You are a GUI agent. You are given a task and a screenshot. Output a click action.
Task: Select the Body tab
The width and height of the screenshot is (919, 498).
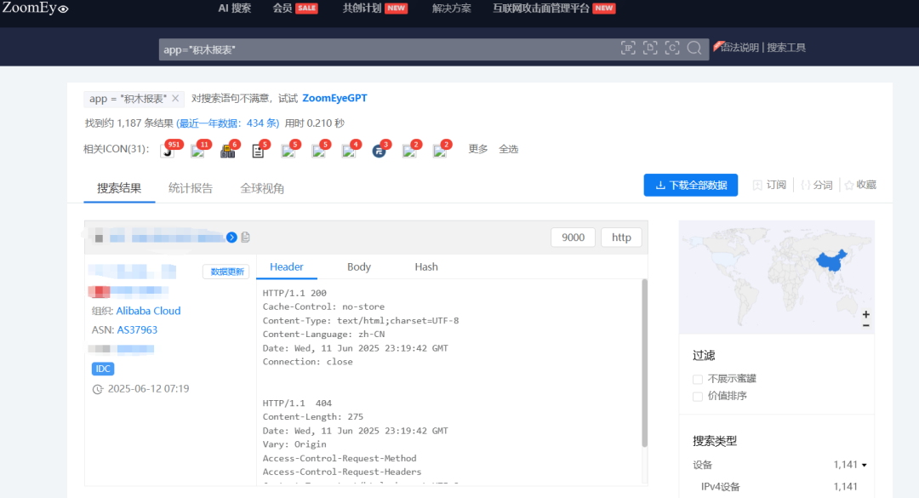(x=359, y=267)
